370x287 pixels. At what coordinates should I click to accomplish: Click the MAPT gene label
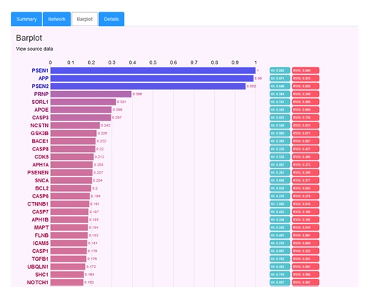(42, 227)
